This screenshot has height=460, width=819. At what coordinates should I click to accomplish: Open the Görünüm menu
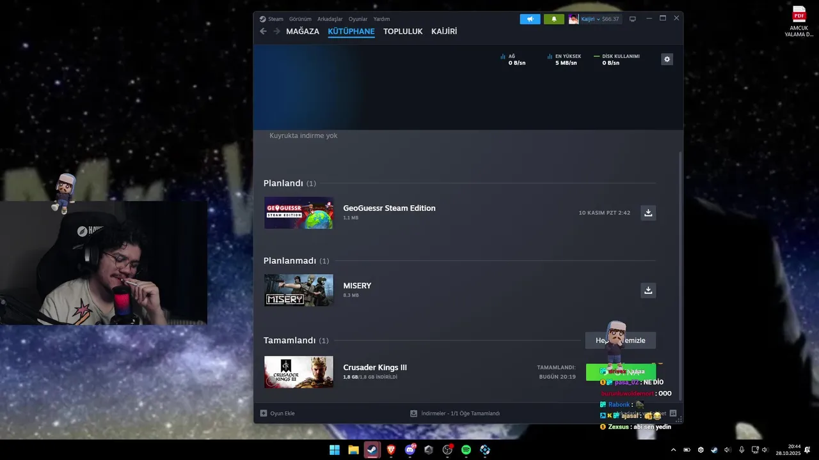pos(300,19)
